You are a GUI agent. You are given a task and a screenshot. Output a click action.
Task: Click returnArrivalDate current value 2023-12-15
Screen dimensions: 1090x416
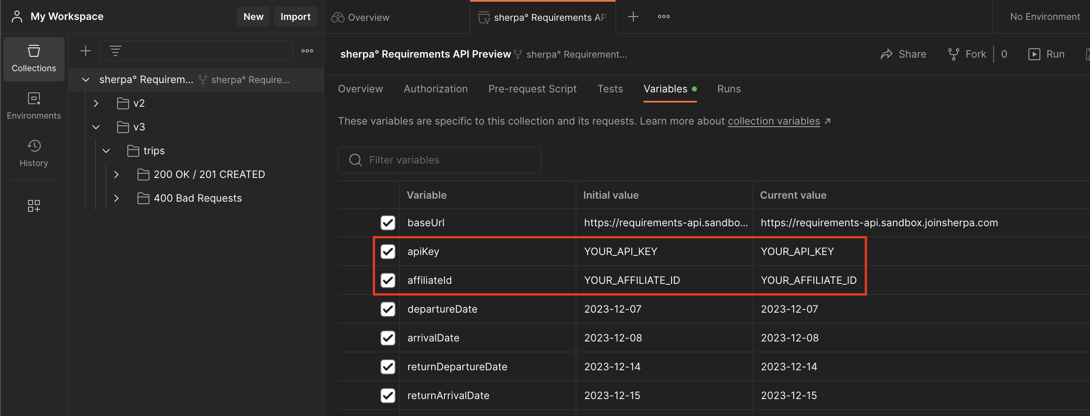[789, 396]
